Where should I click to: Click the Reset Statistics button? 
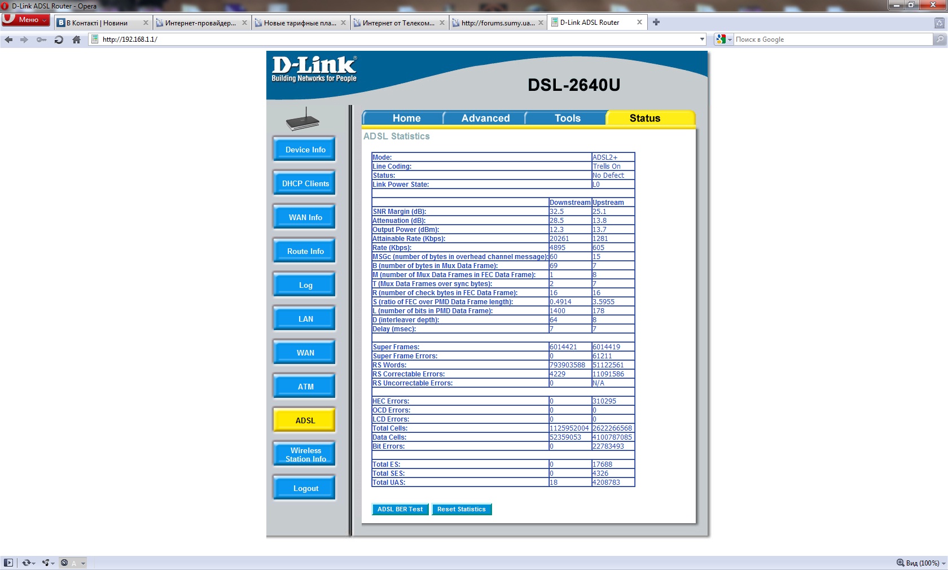pos(461,509)
